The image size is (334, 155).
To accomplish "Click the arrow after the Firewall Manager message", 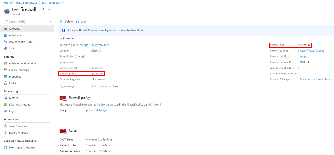I will 142,30.
